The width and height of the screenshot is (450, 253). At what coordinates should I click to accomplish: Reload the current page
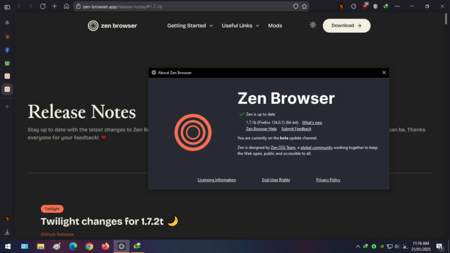coord(43,6)
